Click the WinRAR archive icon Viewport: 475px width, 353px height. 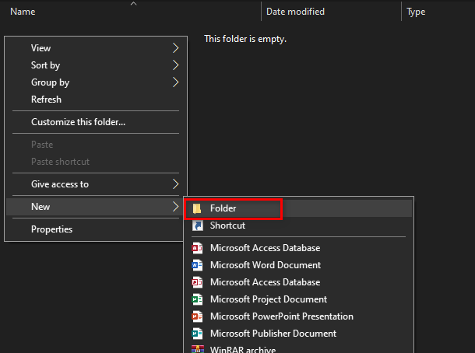pos(197,349)
